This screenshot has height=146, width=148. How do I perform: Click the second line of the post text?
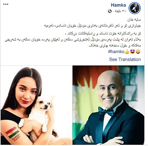92,26
